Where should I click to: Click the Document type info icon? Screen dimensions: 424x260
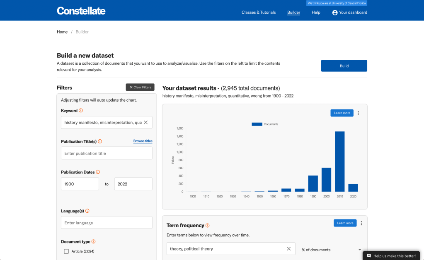point(93,242)
